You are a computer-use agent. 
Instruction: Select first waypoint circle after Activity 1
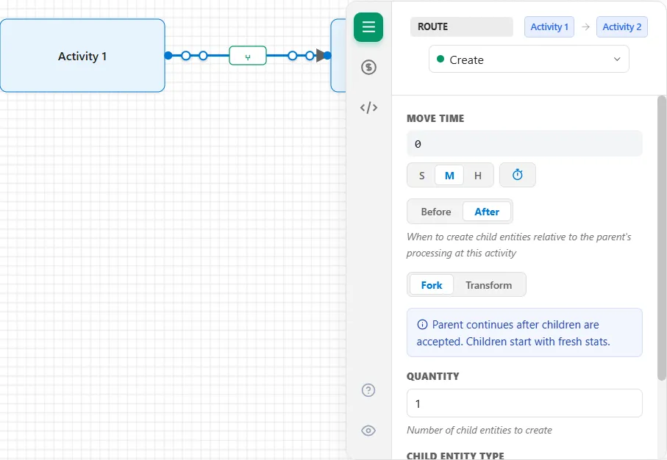click(186, 55)
